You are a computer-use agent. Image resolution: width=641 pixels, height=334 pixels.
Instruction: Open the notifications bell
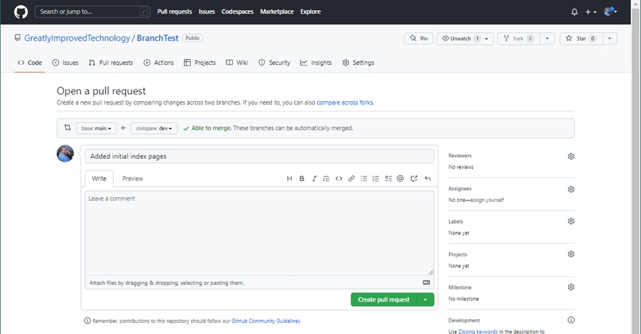(574, 12)
